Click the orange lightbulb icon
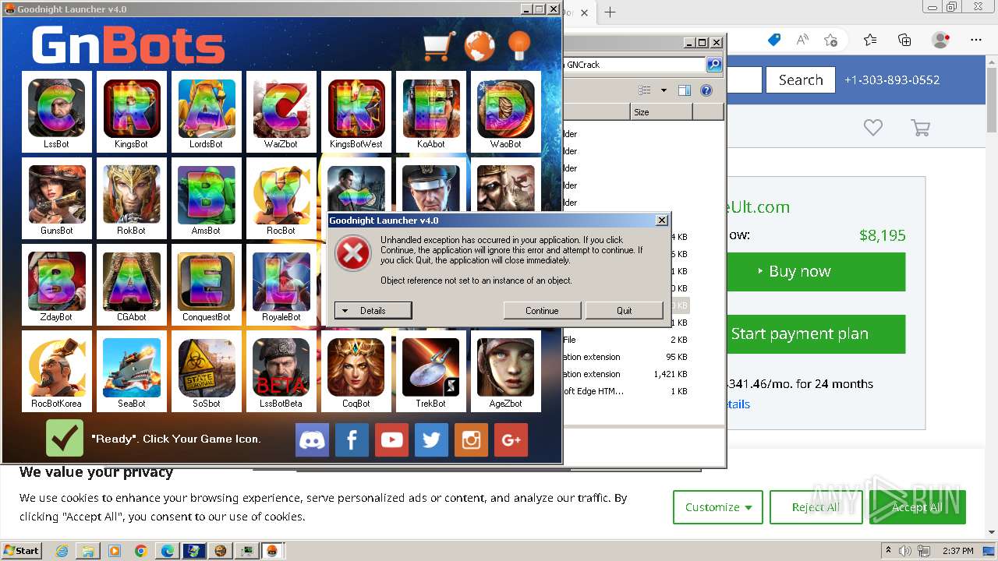This screenshot has width=998, height=561. 518,46
